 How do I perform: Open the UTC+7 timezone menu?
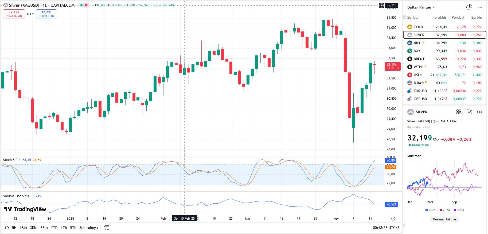click(386, 228)
